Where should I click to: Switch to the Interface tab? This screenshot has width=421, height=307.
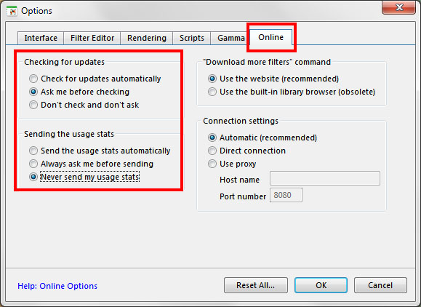[x=41, y=38]
